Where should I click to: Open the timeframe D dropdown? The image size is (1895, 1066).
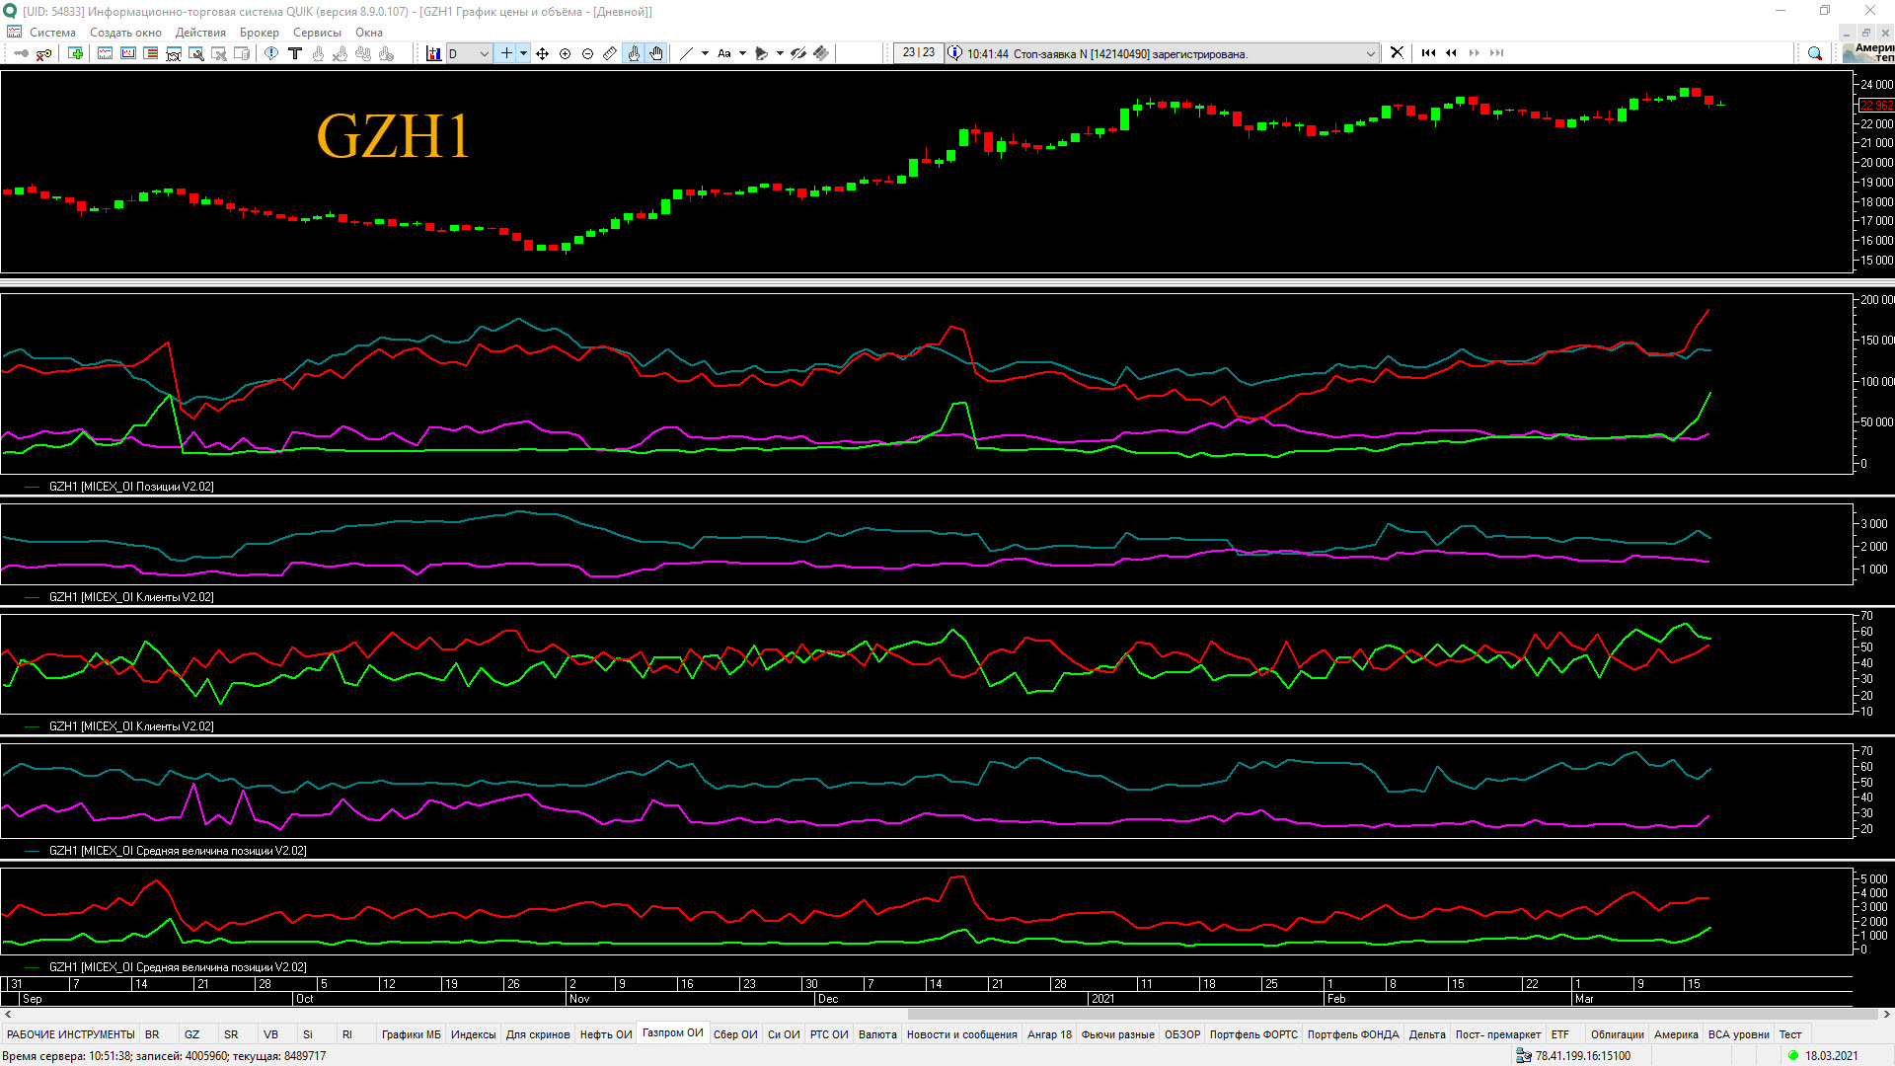(x=484, y=53)
